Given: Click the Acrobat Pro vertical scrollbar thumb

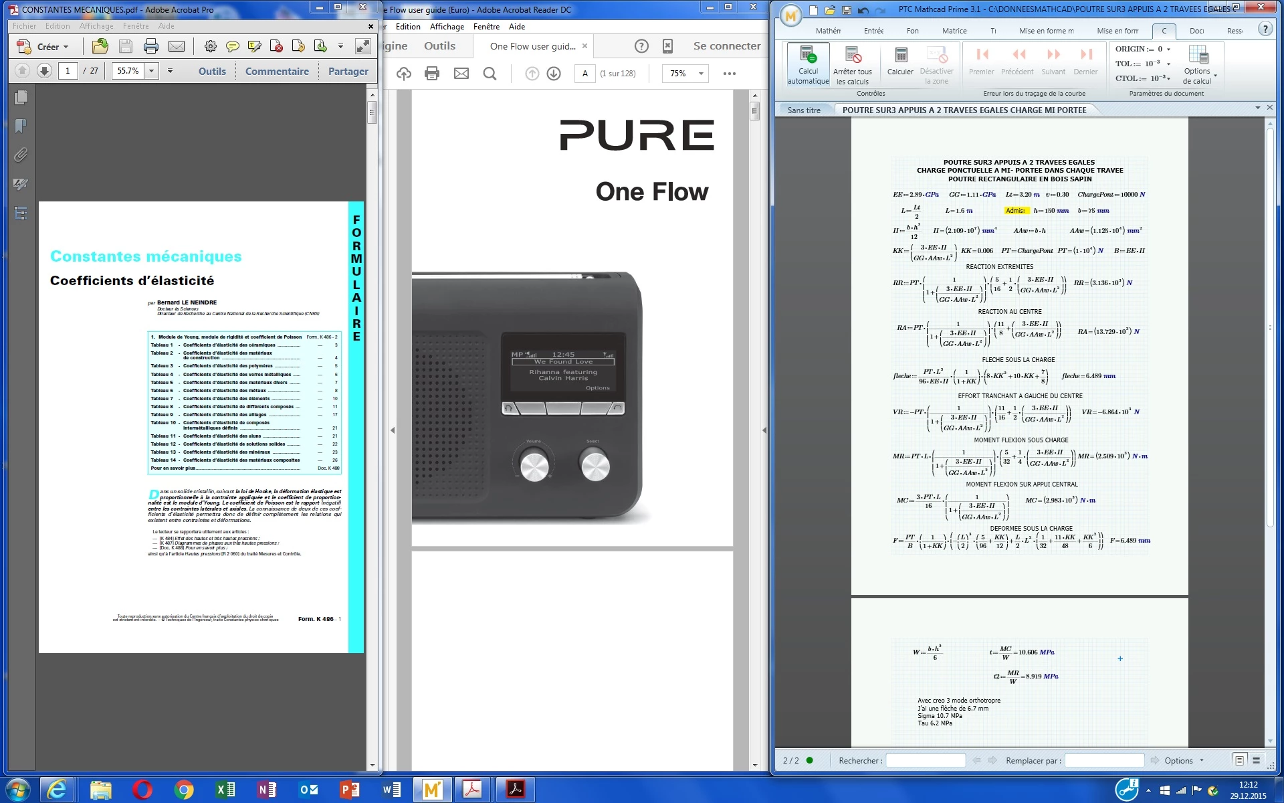Looking at the screenshot, I should (372, 111).
